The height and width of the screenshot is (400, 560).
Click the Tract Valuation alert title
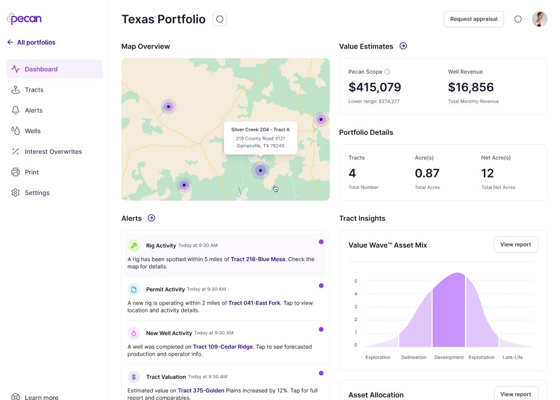pyautogui.click(x=166, y=377)
